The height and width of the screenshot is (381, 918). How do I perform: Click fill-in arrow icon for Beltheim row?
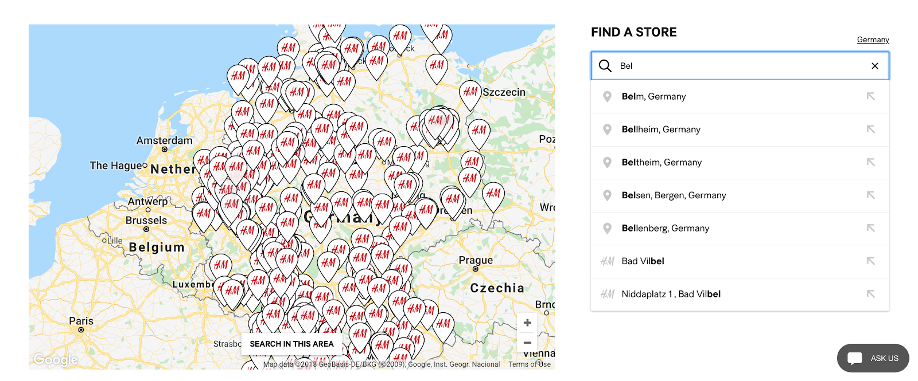(x=870, y=162)
